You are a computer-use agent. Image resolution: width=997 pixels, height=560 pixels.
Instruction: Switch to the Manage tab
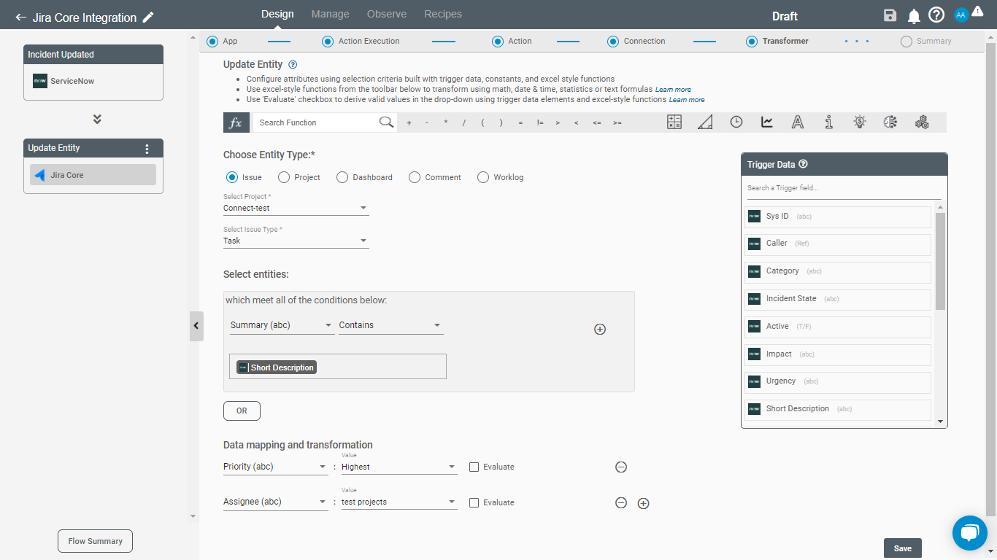coord(331,14)
